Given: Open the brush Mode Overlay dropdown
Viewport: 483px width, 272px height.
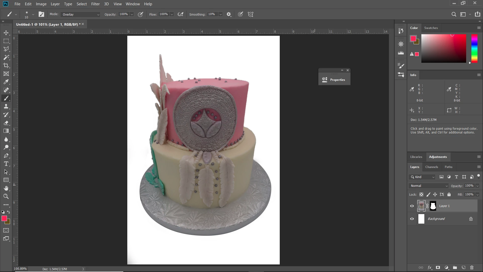Looking at the screenshot, I should click(80, 15).
